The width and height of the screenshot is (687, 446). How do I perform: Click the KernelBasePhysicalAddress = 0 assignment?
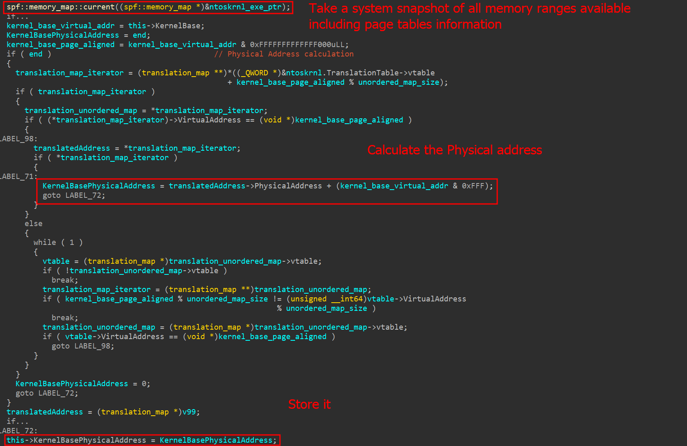pos(83,384)
